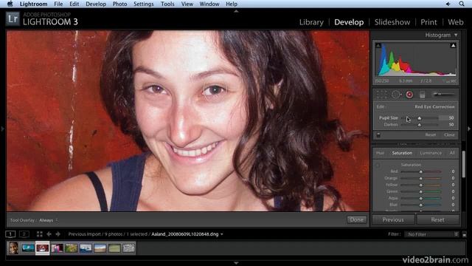The height and width of the screenshot is (266, 472).
Task: Adjust the Blue saturation slider
Action: pyautogui.click(x=421, y=205)
